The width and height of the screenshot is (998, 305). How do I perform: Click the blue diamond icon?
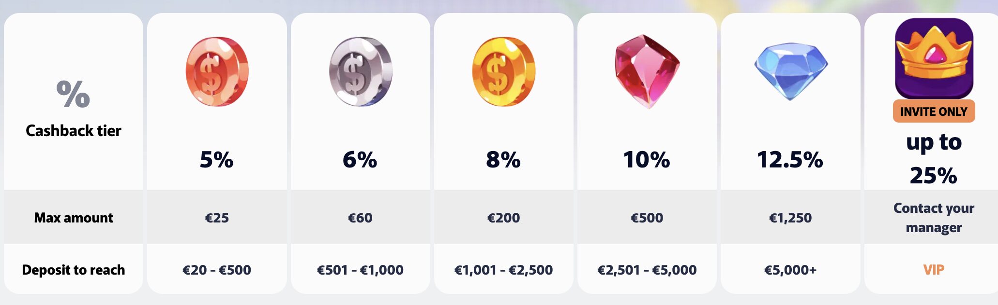pyautogui.click(x=791, y=71)
